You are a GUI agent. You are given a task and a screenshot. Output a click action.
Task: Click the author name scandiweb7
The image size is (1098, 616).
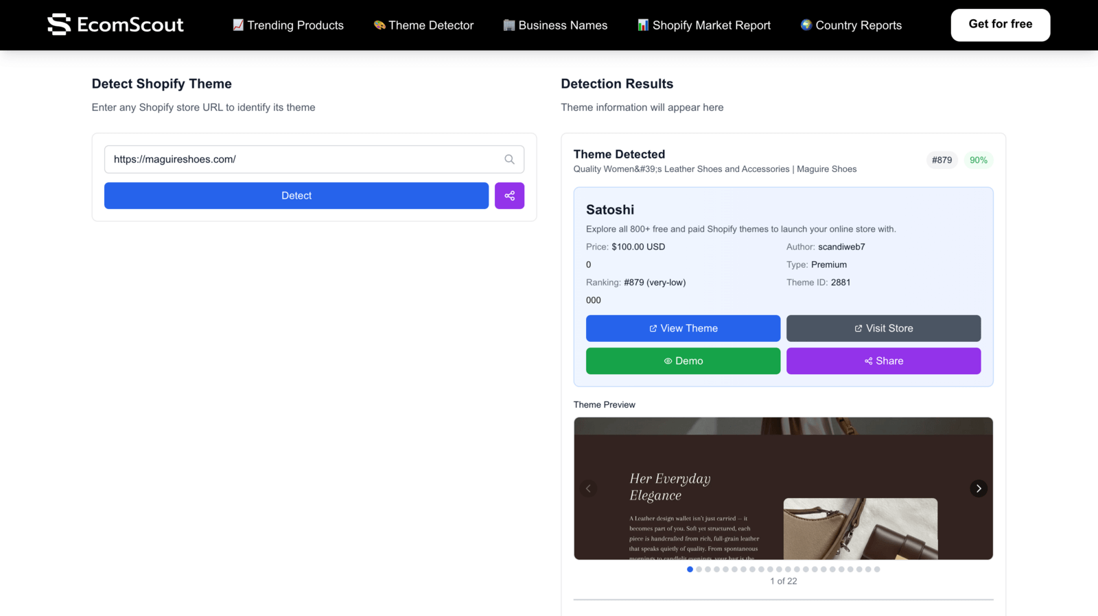pos(841,247)
